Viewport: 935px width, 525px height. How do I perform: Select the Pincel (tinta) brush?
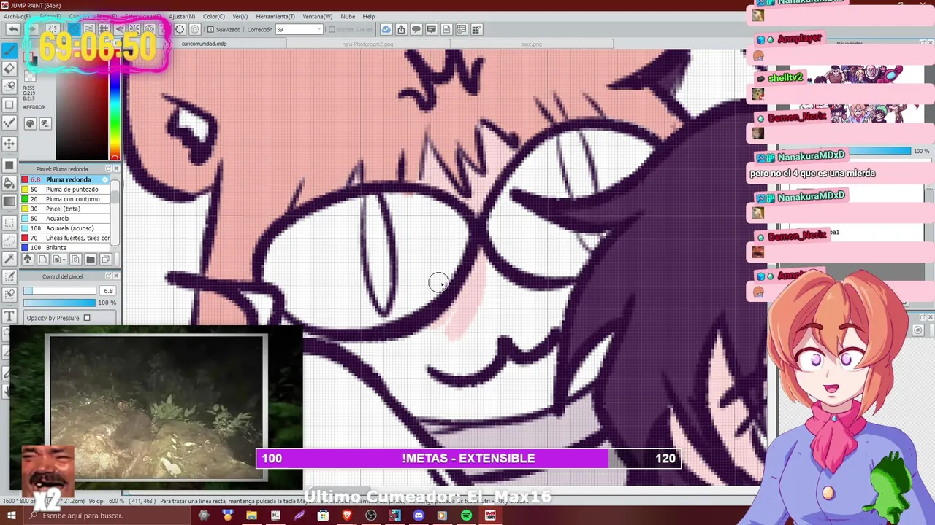66,209
